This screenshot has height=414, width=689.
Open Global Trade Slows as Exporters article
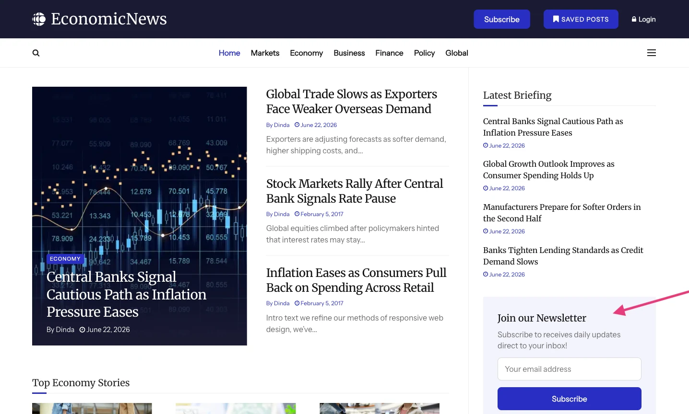pos(352,102)
